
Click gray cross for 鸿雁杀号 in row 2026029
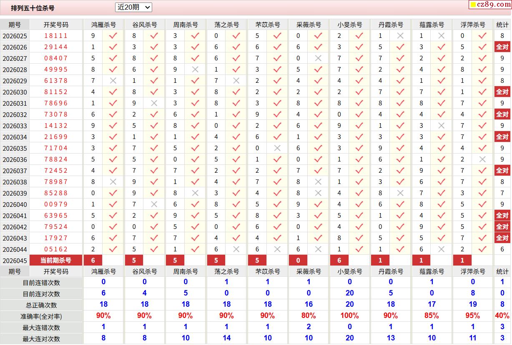coord(113,81)
